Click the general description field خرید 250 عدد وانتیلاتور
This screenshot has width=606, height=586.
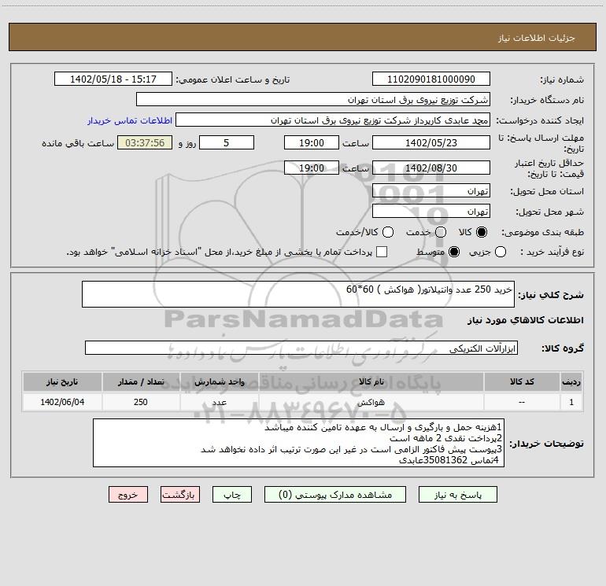coord(298,294)
